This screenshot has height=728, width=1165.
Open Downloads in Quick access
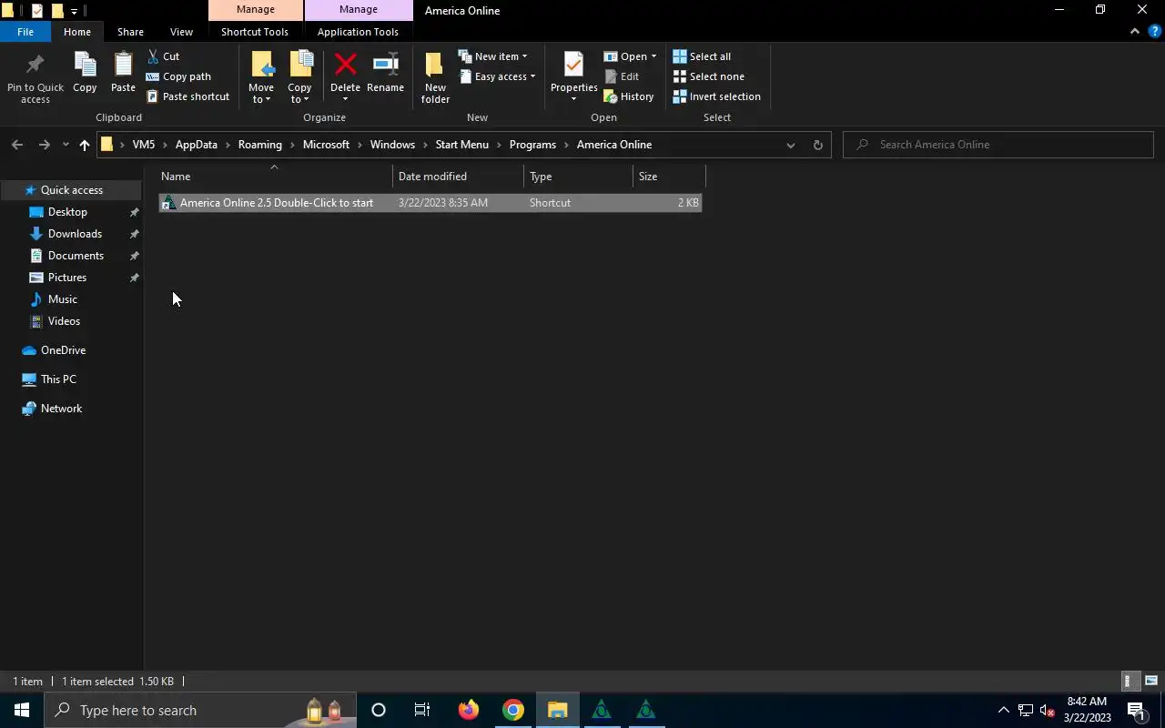coord(75,234)
